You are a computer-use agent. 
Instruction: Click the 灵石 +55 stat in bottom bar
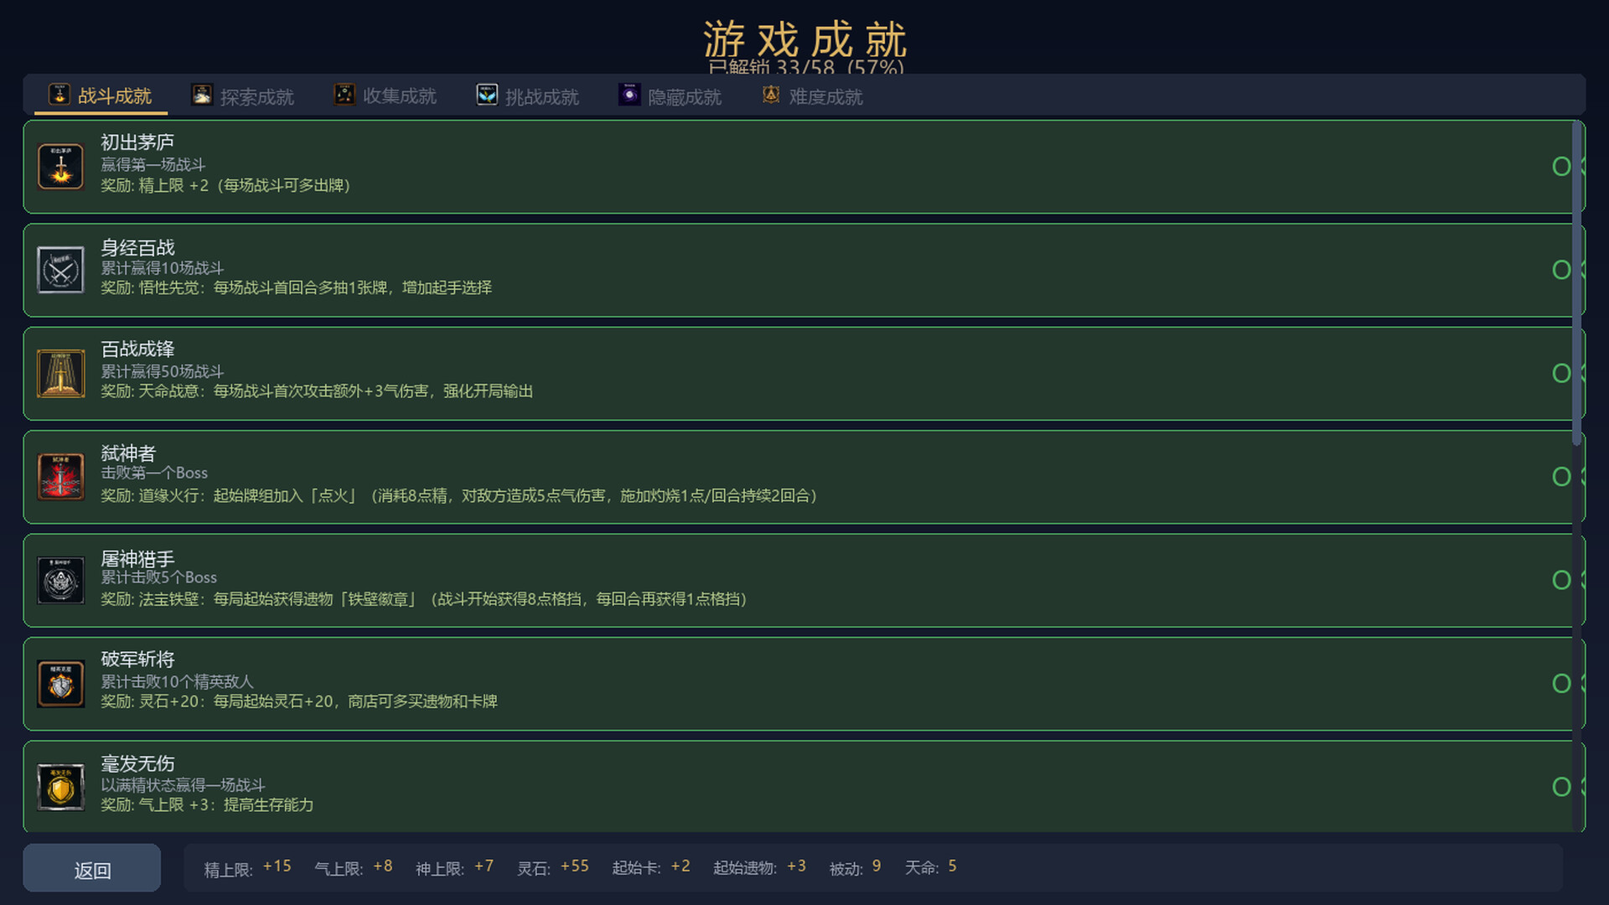coord(553,867)
